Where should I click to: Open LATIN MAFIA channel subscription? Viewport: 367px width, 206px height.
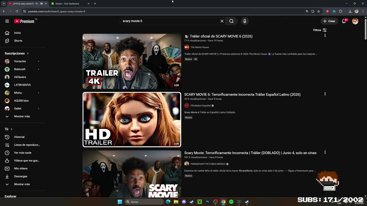coord(23,85)
